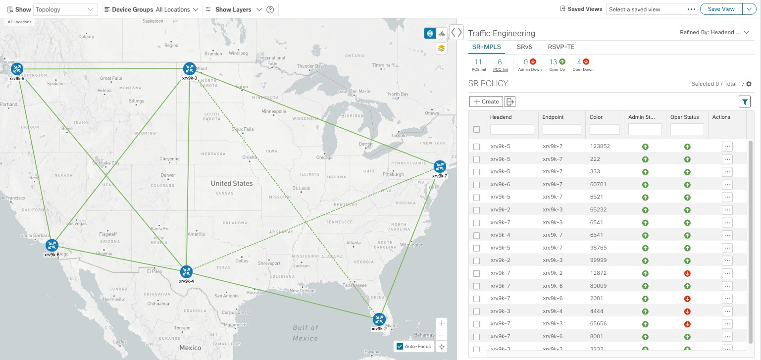Tick the select-all checkbox in table header
Screen dimensions: 761x360
(x=476, y=130)
